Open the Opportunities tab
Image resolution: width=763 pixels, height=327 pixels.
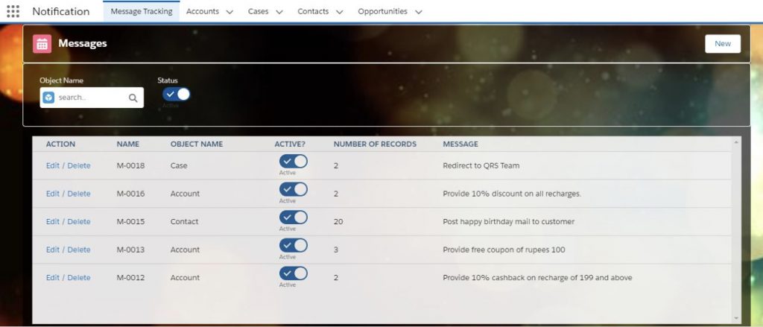click(x=382, y=11)
